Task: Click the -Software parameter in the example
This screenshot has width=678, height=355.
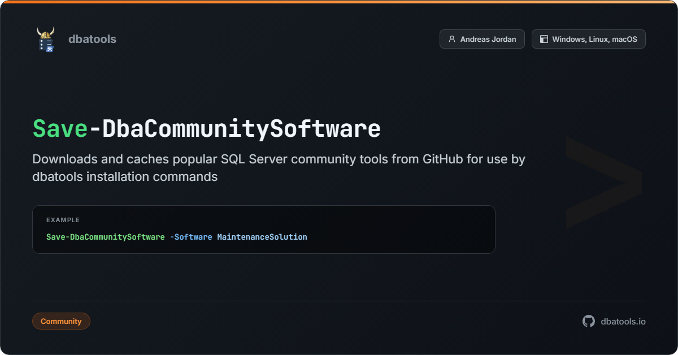Action: (x=191, y=237)
